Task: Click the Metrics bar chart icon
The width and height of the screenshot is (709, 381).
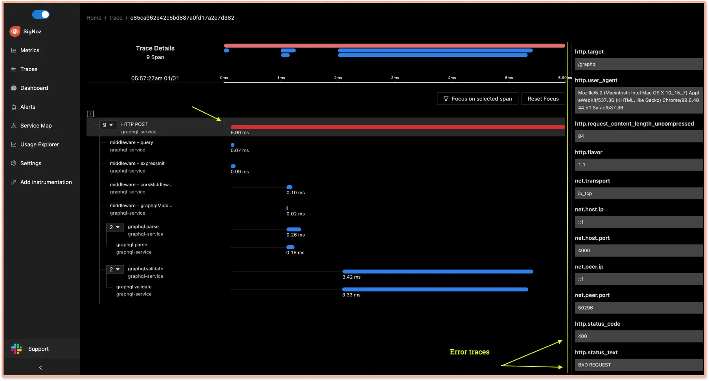Action: [14, 50]
